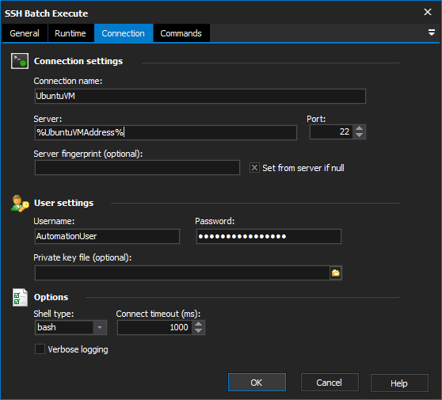Switch to the General tab
This screenshot has width=442, height=400.
[25, 33]
